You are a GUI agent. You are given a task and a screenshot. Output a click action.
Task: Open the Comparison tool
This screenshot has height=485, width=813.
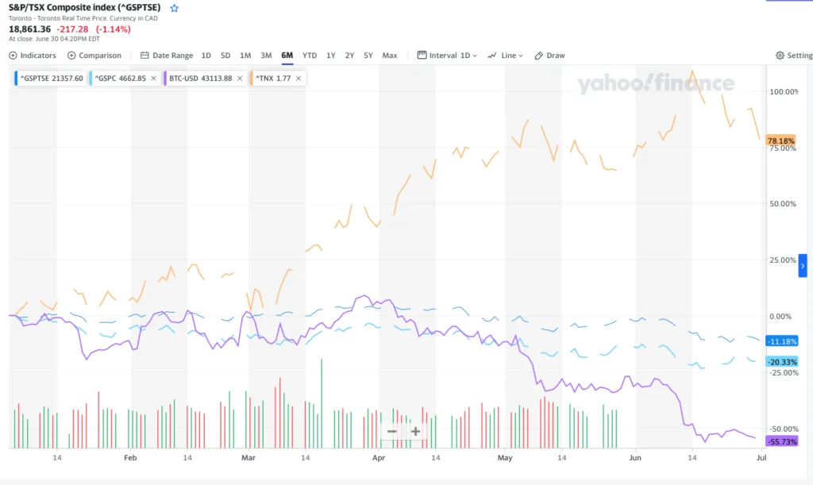[x=94, y=56]
